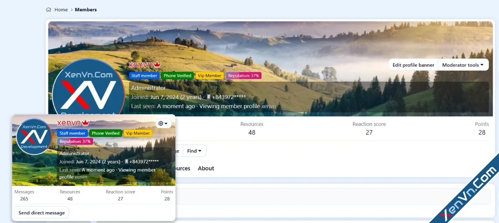Click the crown icon in member tooltip card

pyautogui.click(x=86, y=123)
